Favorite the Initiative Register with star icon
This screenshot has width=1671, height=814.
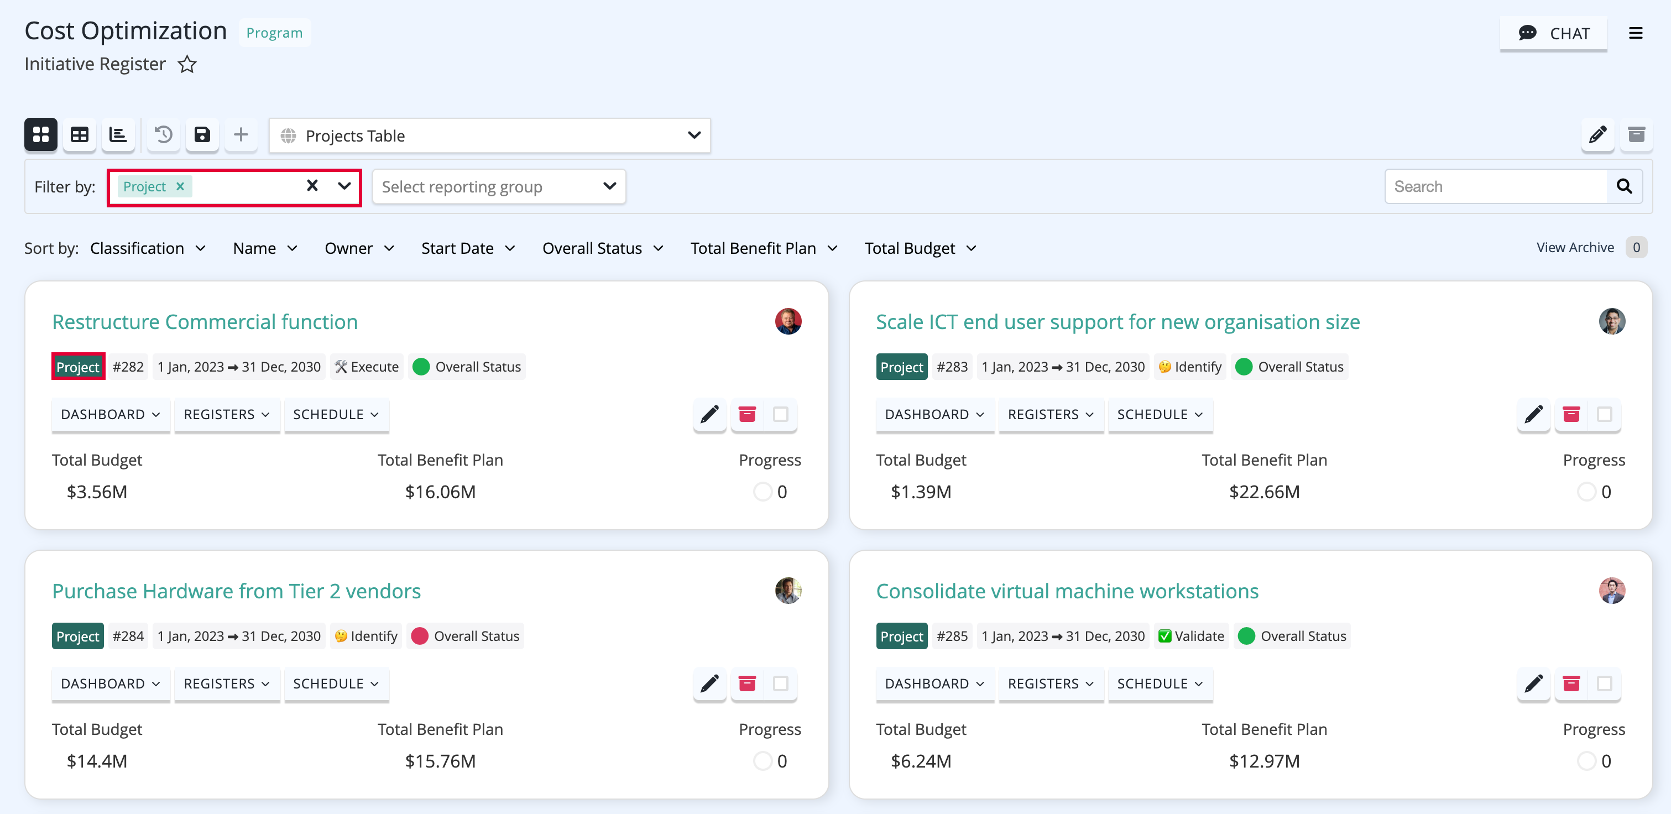point(187,64)
